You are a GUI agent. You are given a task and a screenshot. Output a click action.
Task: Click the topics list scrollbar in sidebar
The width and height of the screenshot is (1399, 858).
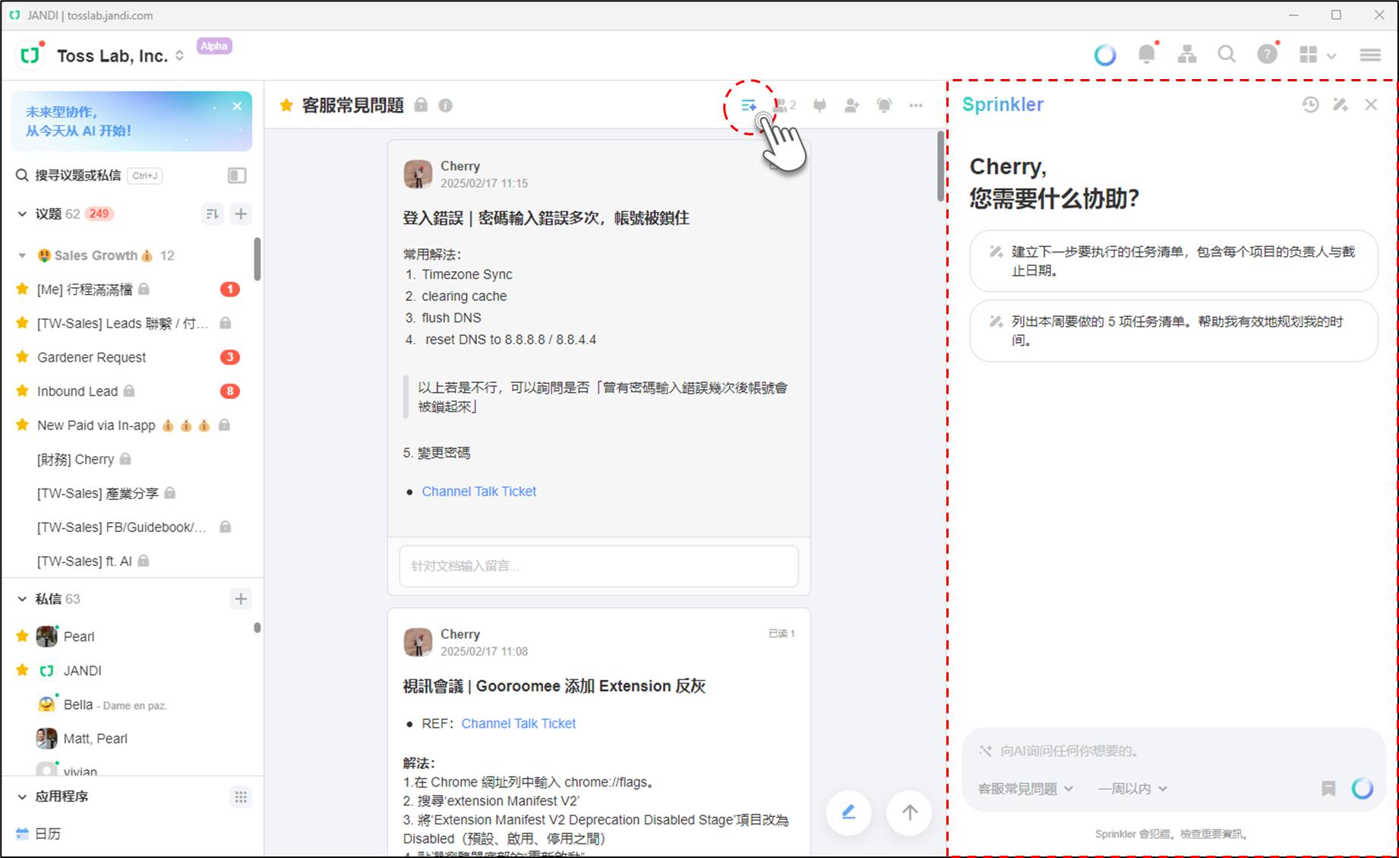coord(257,258)
